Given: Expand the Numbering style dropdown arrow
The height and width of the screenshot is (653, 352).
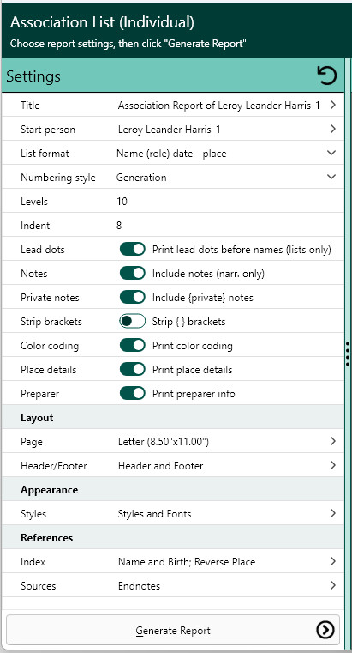Looking at the screenshot, I should click(331, 177).
